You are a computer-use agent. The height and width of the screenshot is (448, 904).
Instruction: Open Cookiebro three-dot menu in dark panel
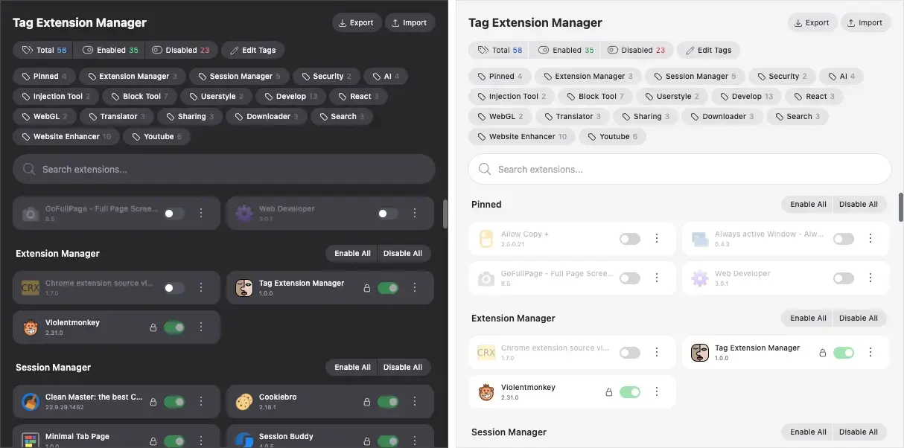click(415, 402)
